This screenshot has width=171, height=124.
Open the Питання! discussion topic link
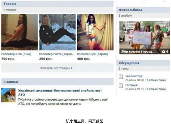coord(132,85)
